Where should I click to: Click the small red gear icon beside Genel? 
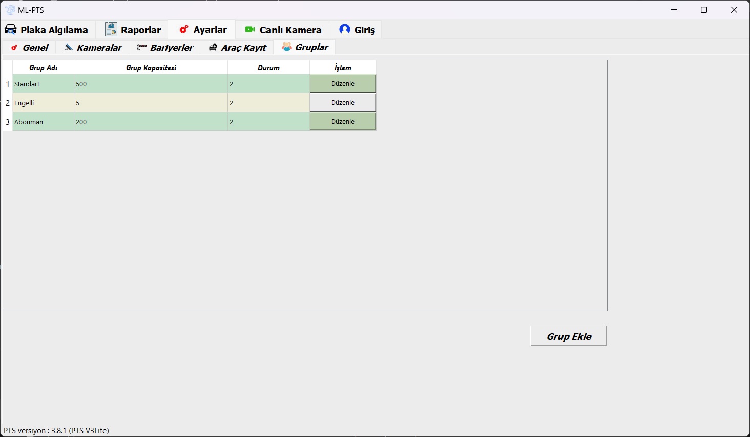pos(14,47)
